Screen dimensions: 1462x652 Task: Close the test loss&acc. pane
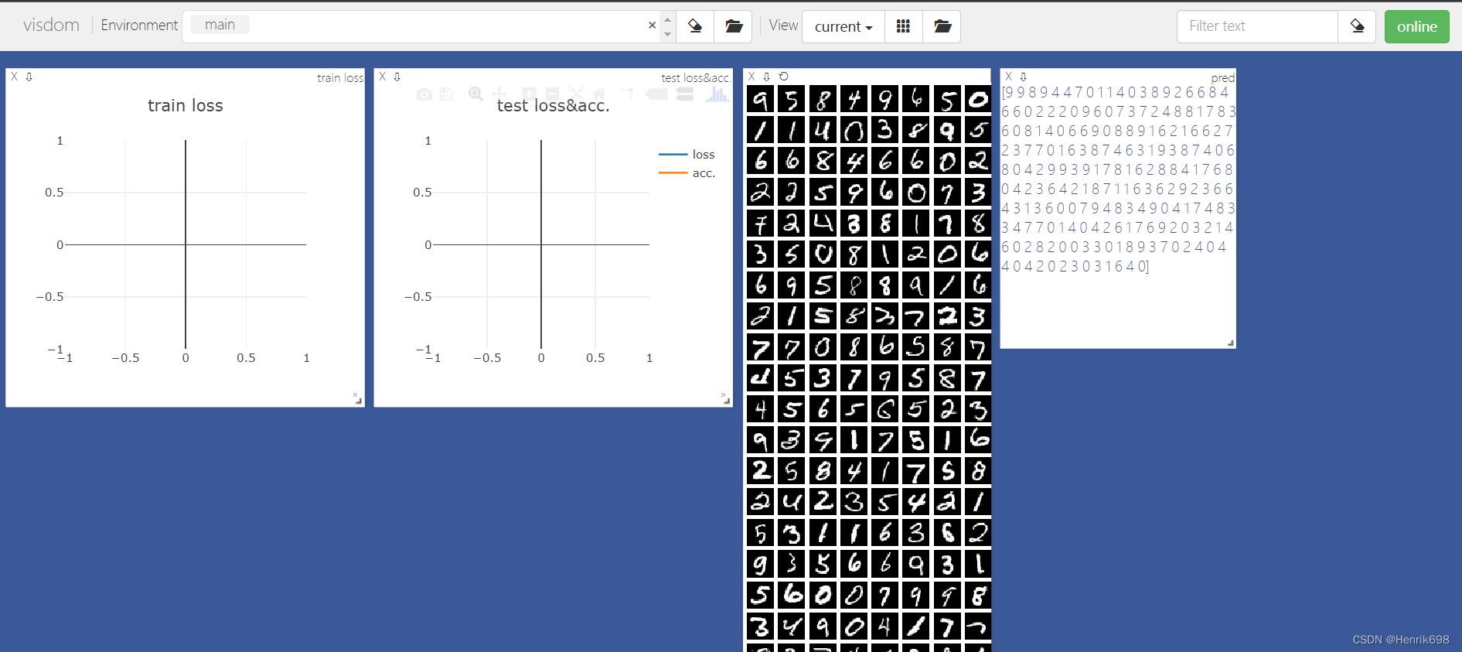tap(382, 77)
